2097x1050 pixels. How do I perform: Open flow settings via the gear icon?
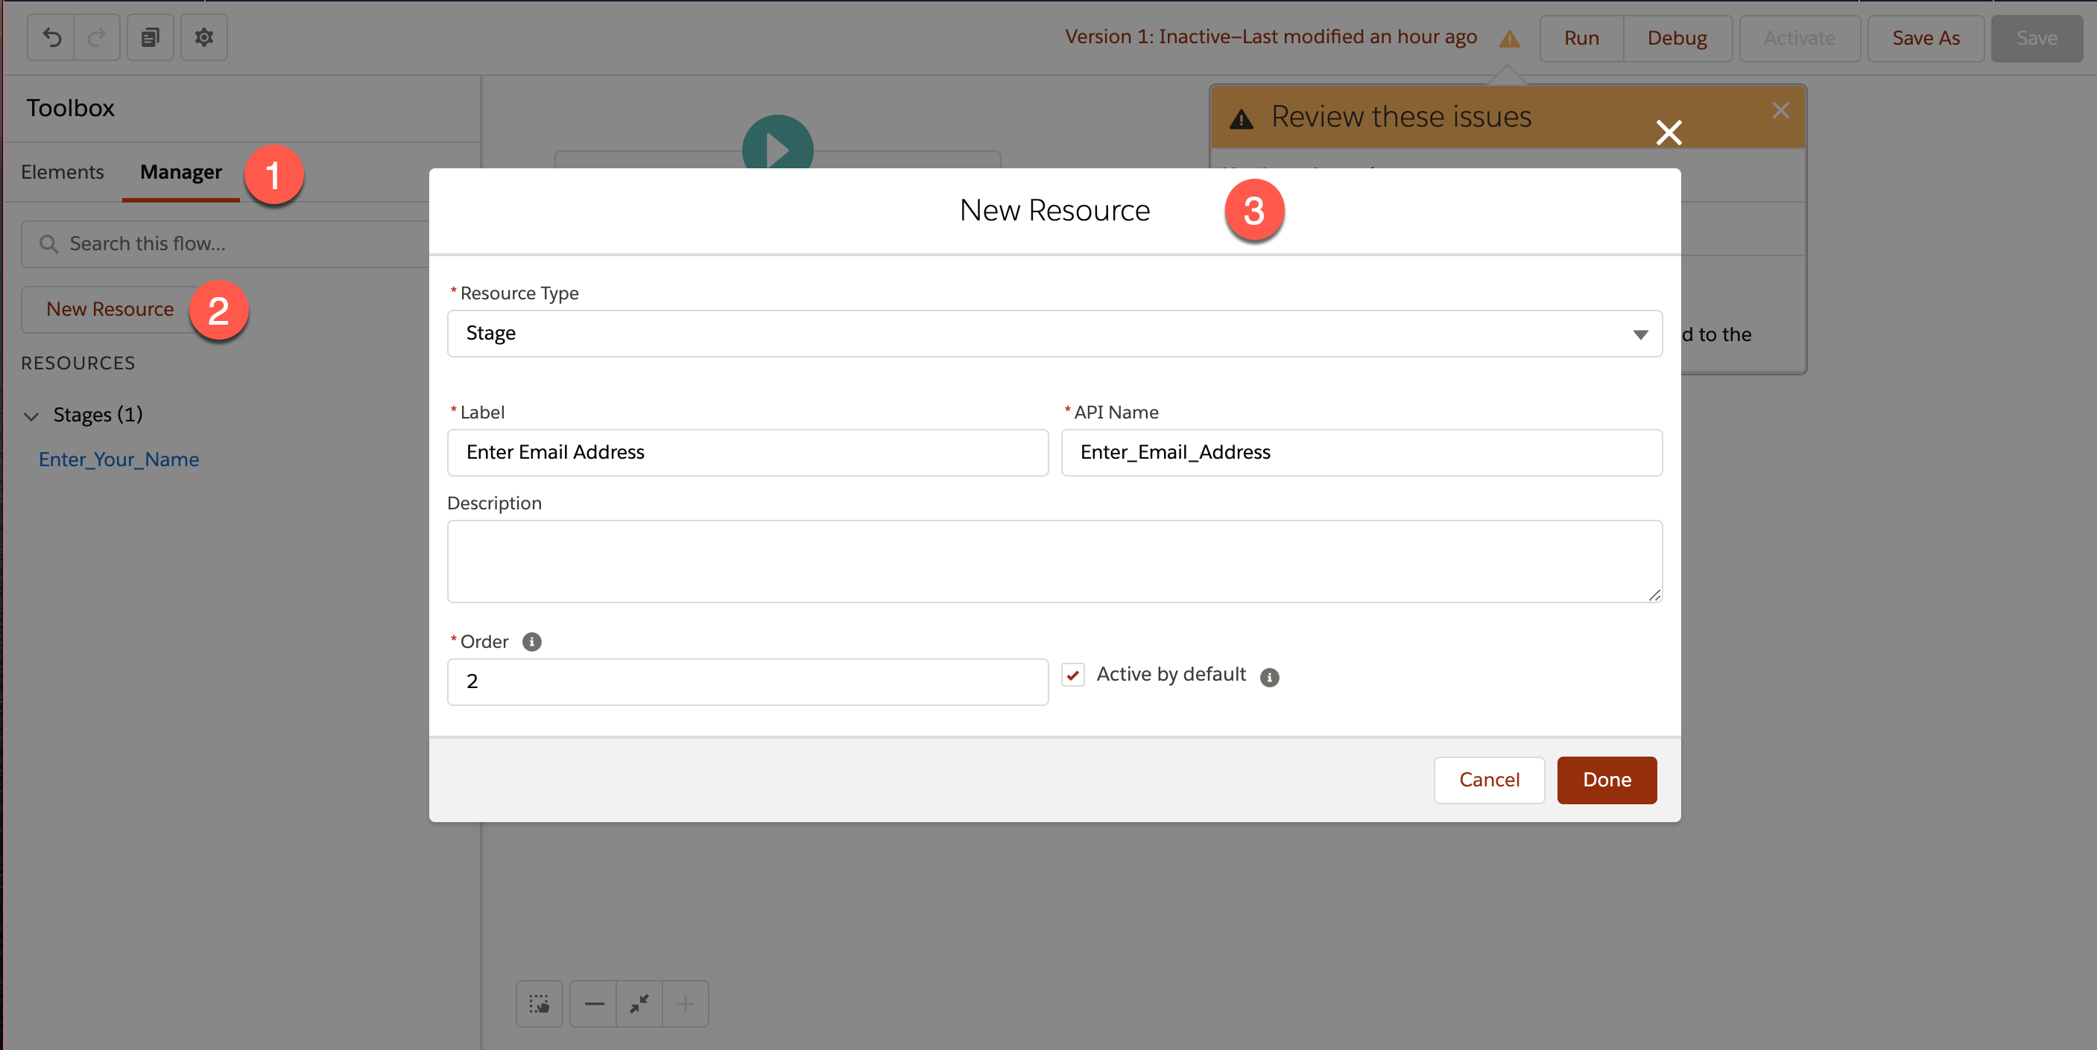[x=203, y=37]
